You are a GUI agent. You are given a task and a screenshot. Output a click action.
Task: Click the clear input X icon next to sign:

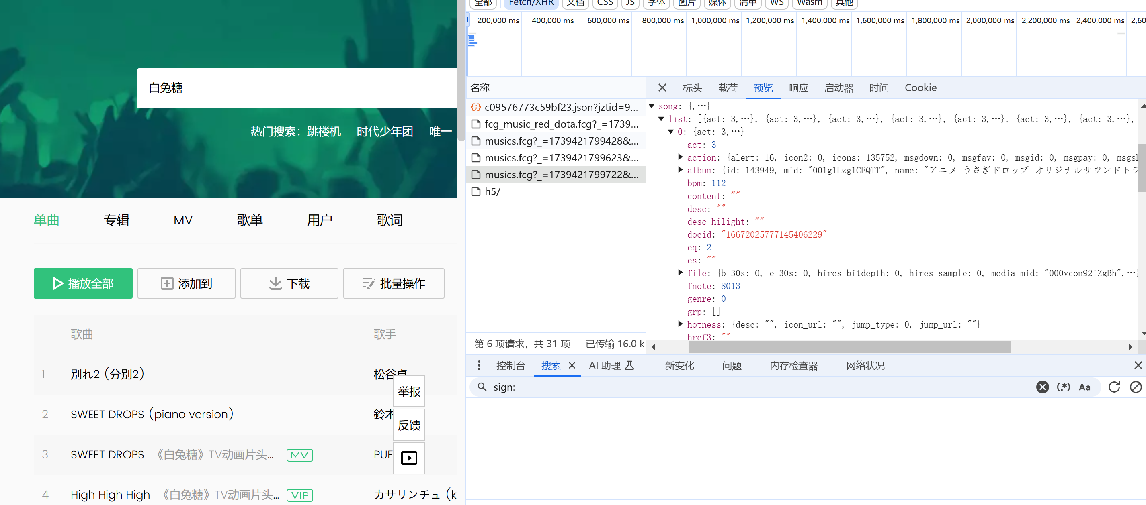tap(1043, 387)
